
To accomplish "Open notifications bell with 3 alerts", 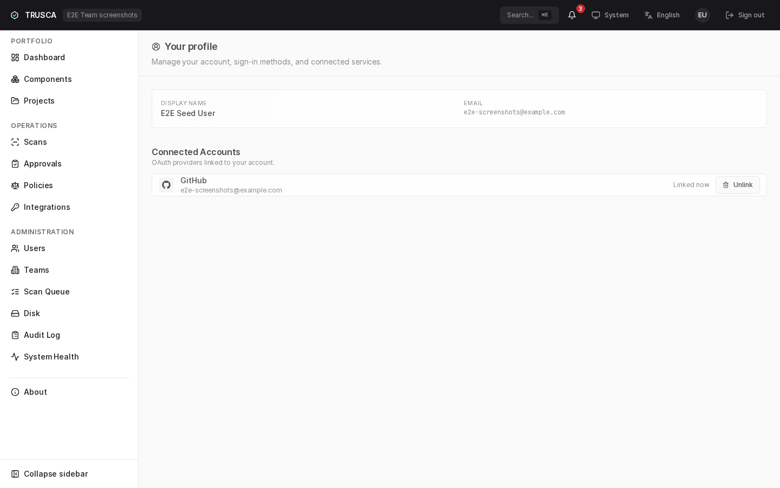I will coord(572,15).
